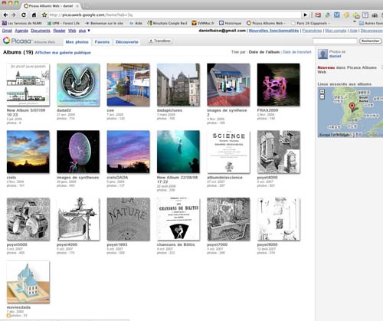Click Nouvelles fonctionnalités link
This screenshot has height=321, width=383.
(273, 31)
